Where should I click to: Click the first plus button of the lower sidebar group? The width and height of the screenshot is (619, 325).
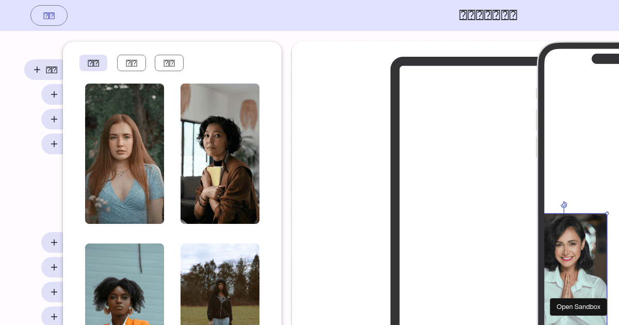(x=54, y=242)
